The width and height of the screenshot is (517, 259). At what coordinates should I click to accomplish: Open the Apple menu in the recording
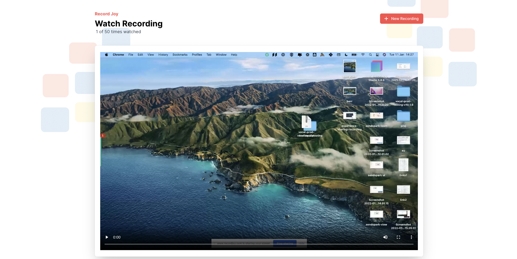106,55
